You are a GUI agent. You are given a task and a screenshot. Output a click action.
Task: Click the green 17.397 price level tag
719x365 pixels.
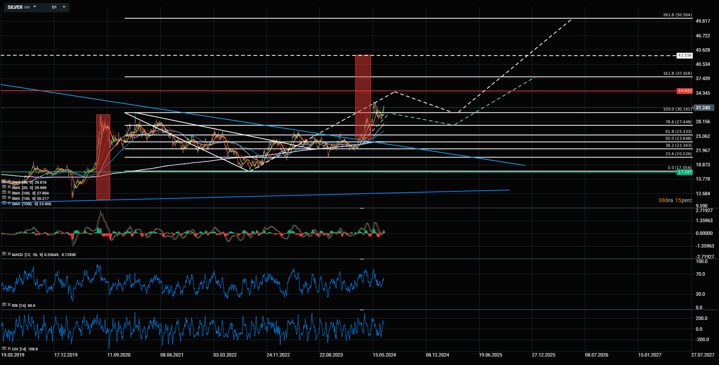click(x=685, y=172)
